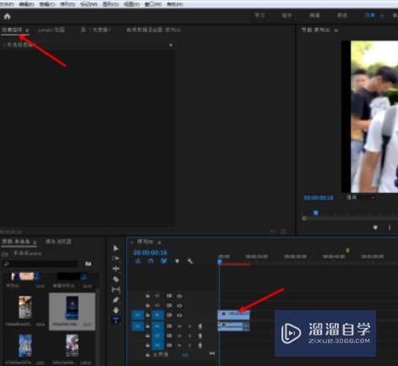Select the Type (T) tool
The width and height of the screenshot is (398, 366).
[116, 320]
